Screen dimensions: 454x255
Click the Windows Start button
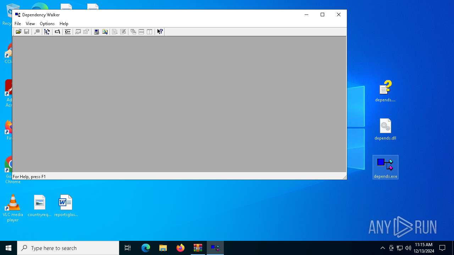(x=9, y=248)
